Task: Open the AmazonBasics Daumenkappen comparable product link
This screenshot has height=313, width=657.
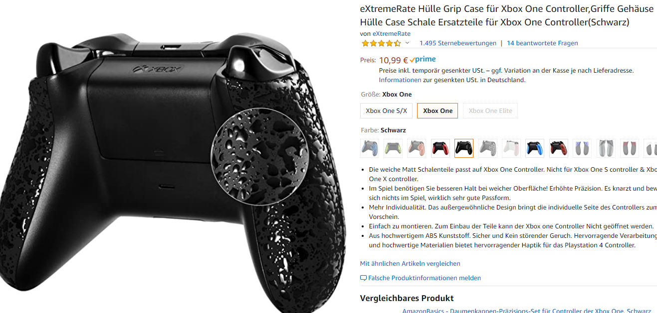Action: tap(527, 311)
